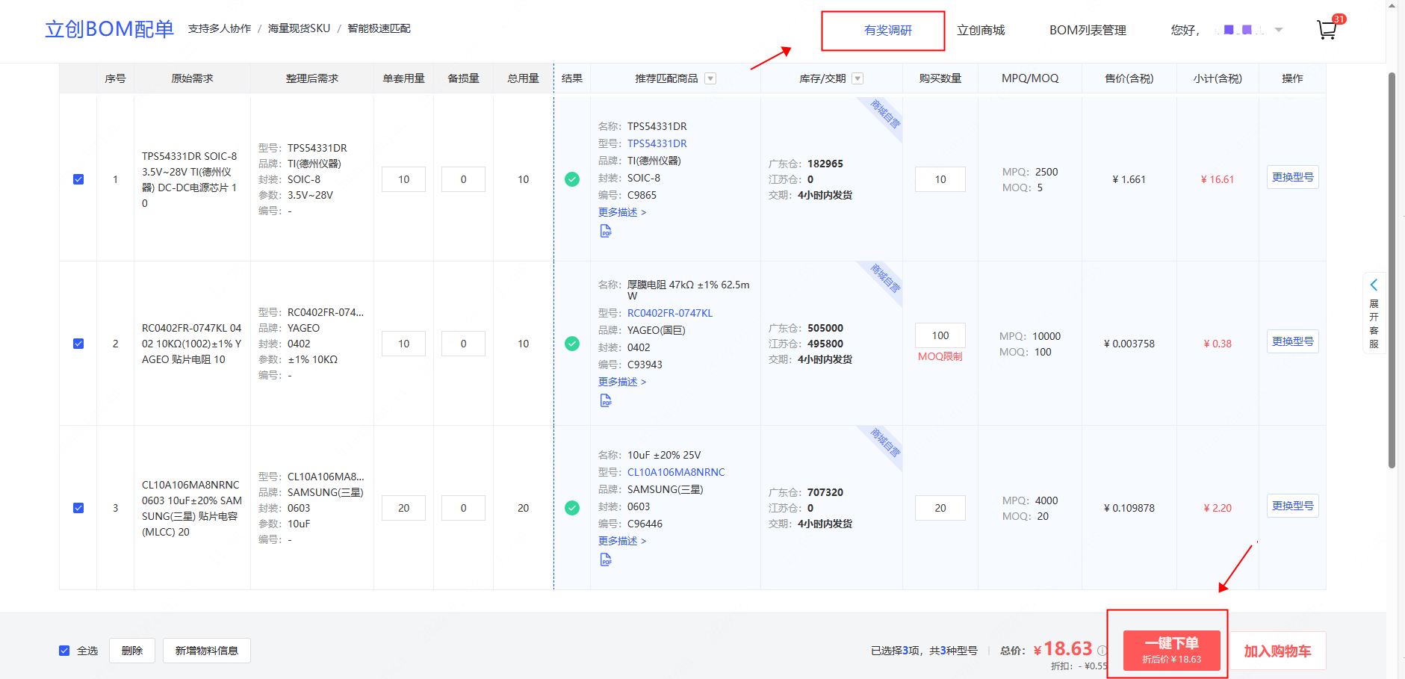Image resolution: width=1405 pixels, height=679 pixels.
Task: Untick the checkbox for row 1 TPS54331DR
Action: tap(78, 179)
